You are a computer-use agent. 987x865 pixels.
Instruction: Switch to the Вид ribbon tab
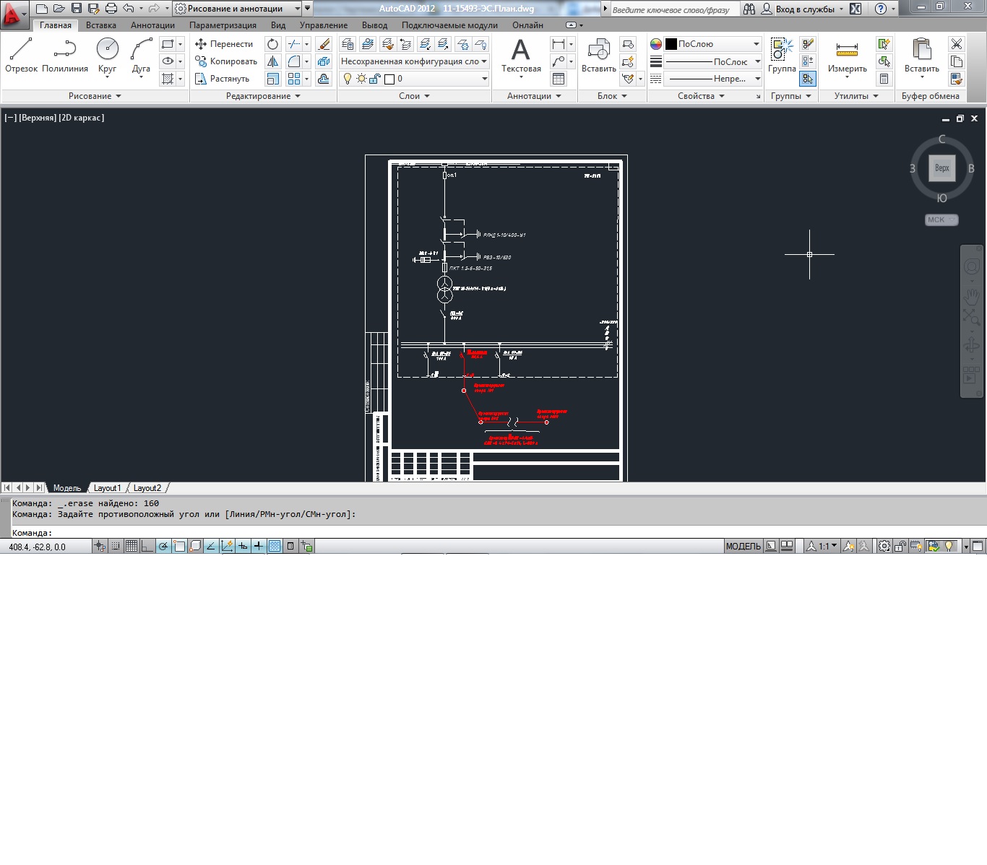coord(278,25)
